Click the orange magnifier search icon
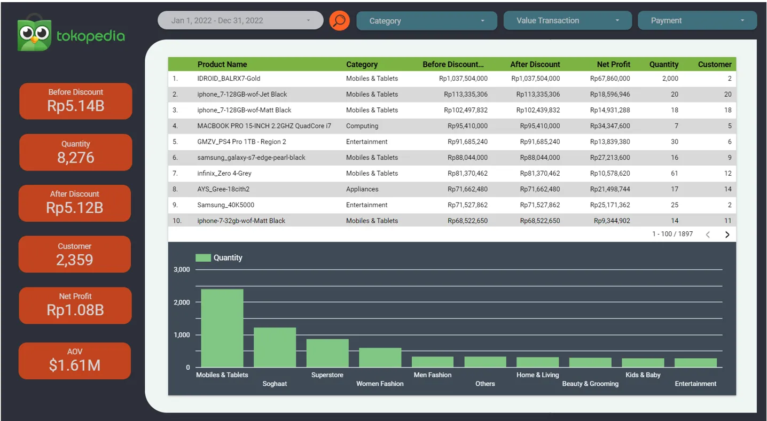Image resolution: width=767 pixels, height=421 pixels. 339,21
